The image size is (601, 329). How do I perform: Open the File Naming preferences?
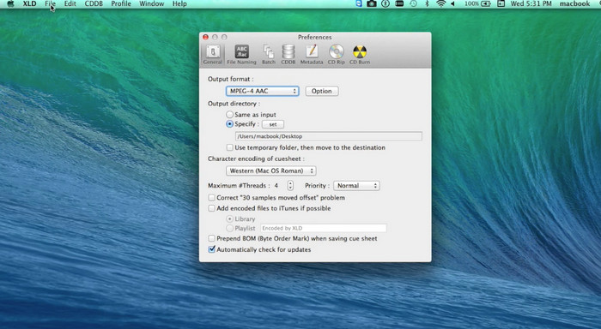[241, 54]
